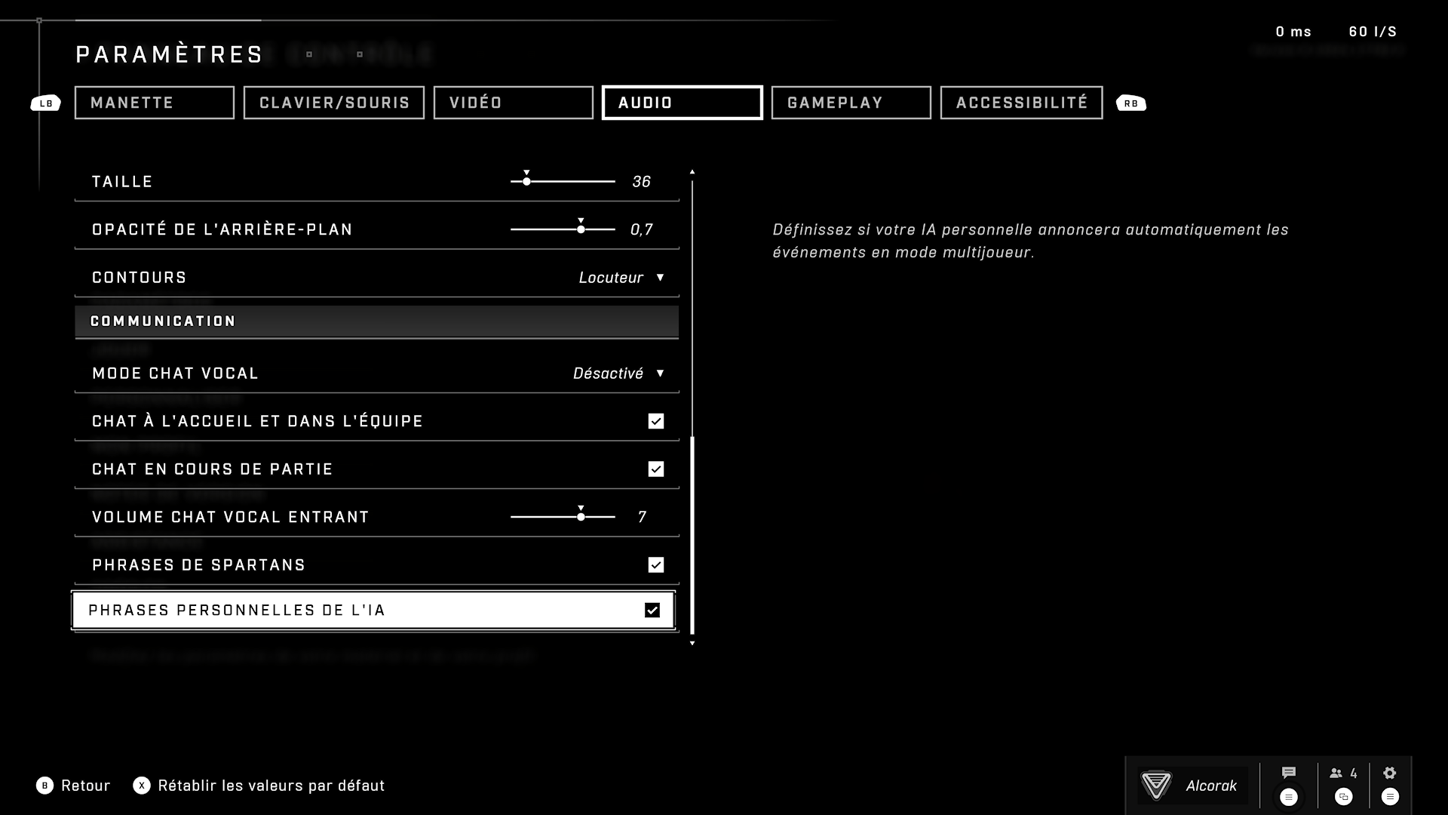Uncheck Chat à l'accueil et dans l'équipe
The image size is (1448, 815).
click(655, 421)
